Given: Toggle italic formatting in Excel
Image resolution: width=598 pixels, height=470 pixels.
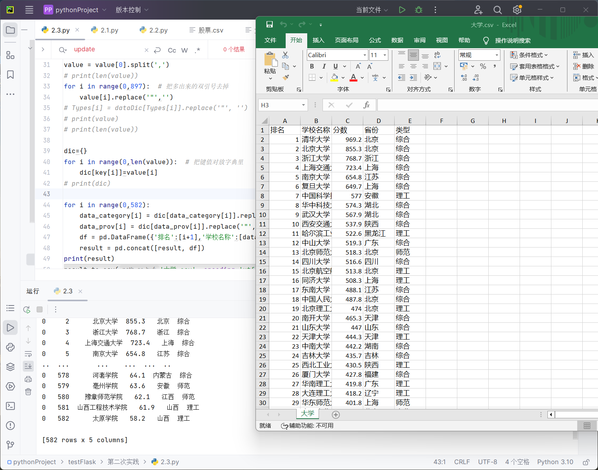Looking at the screenshot, I should (x=324, y=66).
